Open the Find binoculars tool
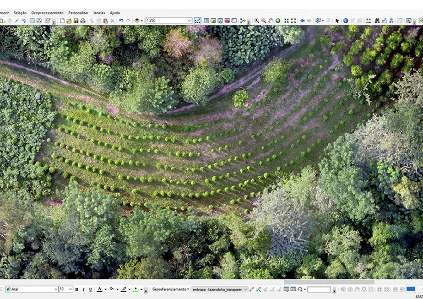 point(377,21)
